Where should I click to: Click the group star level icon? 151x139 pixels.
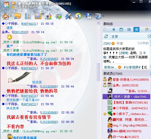[x=13, y=7]
